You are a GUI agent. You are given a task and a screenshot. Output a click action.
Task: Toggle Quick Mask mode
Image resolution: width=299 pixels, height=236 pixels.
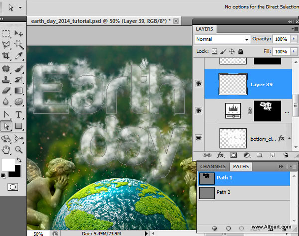[x=13, y=187]
